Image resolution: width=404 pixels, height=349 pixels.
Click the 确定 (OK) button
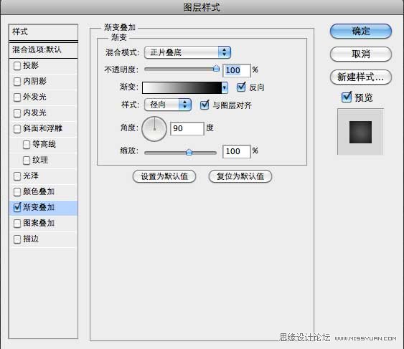point(361,32)
